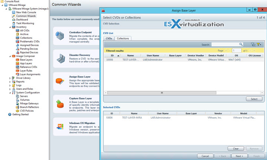
Task: Click the Base Layers icon
Action: 17,60
